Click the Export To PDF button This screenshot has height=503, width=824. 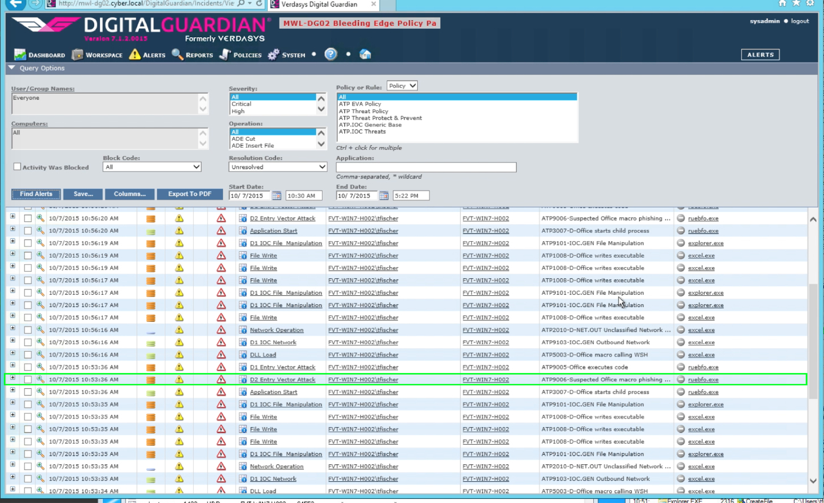coord(190,194)
